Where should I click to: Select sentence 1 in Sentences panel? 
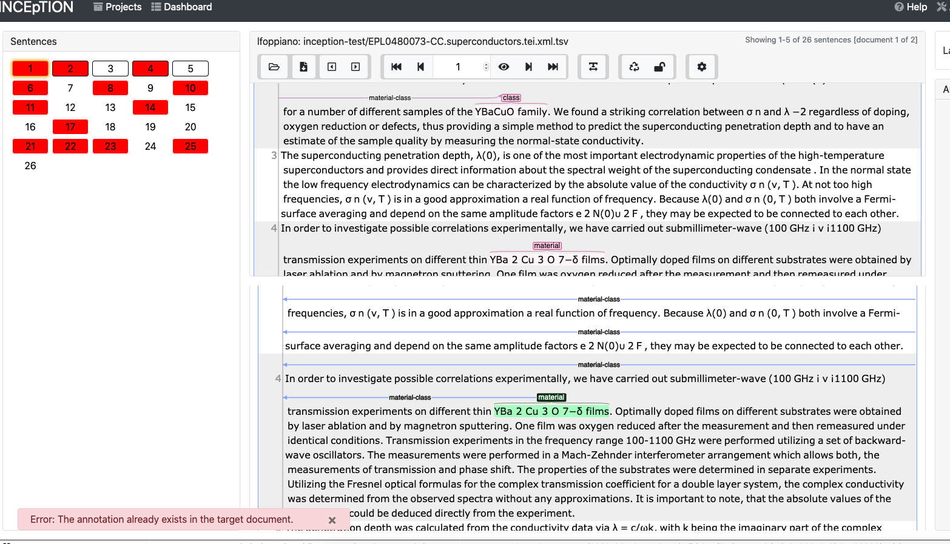30,69
